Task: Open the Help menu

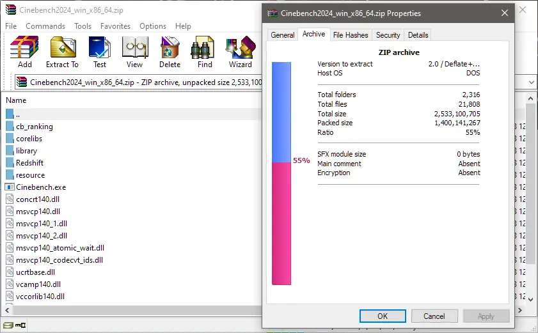Action: tap(183, 26)
